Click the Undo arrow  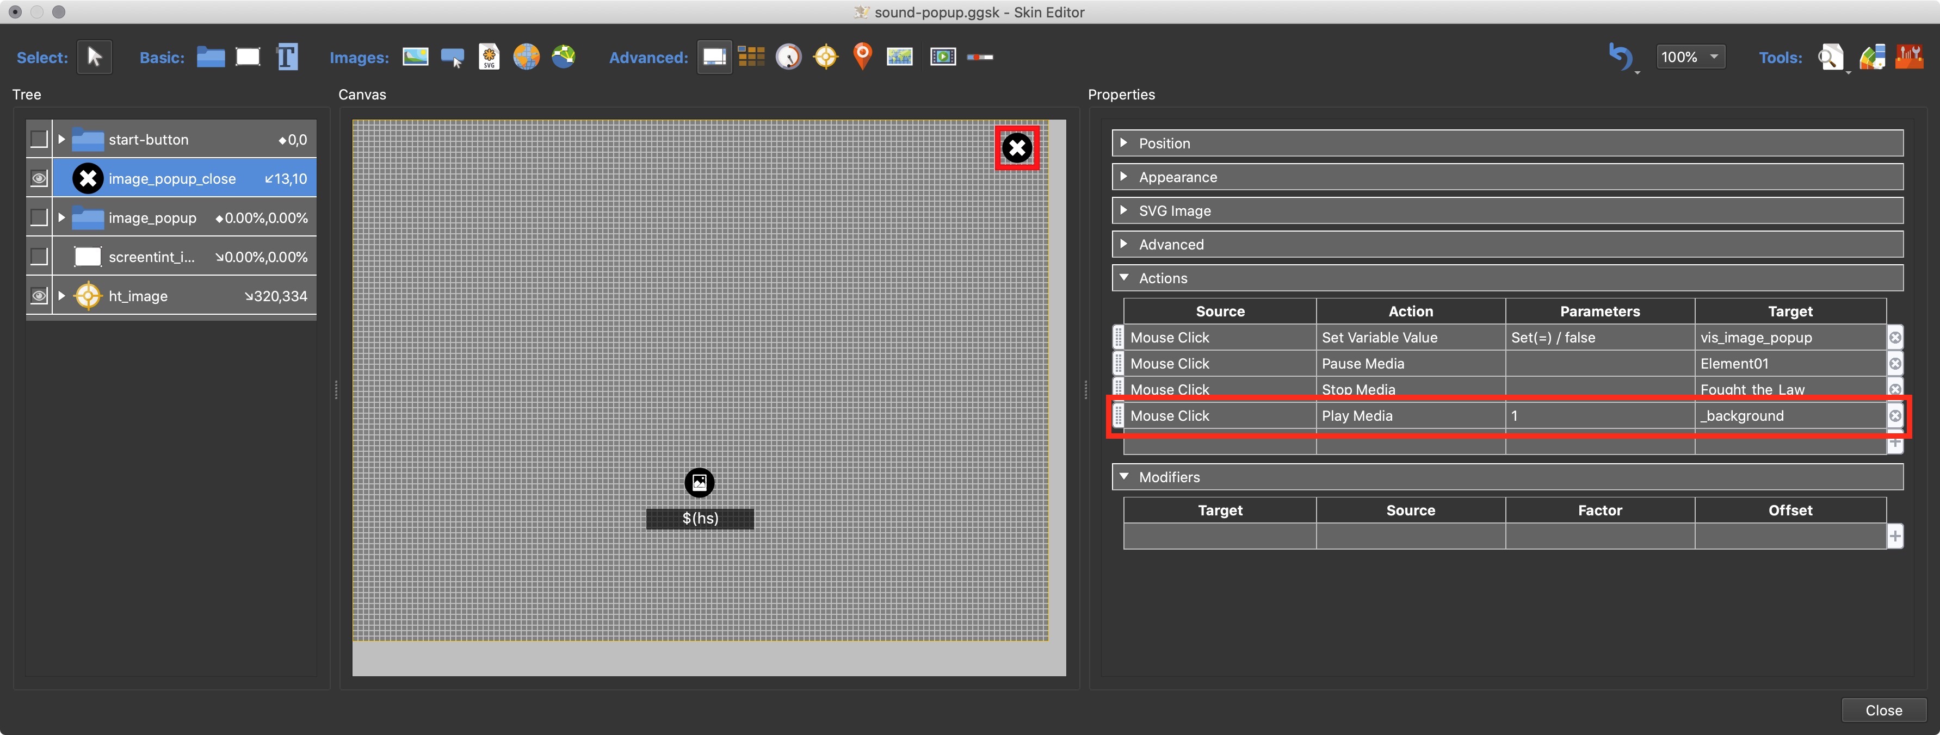1620,57
